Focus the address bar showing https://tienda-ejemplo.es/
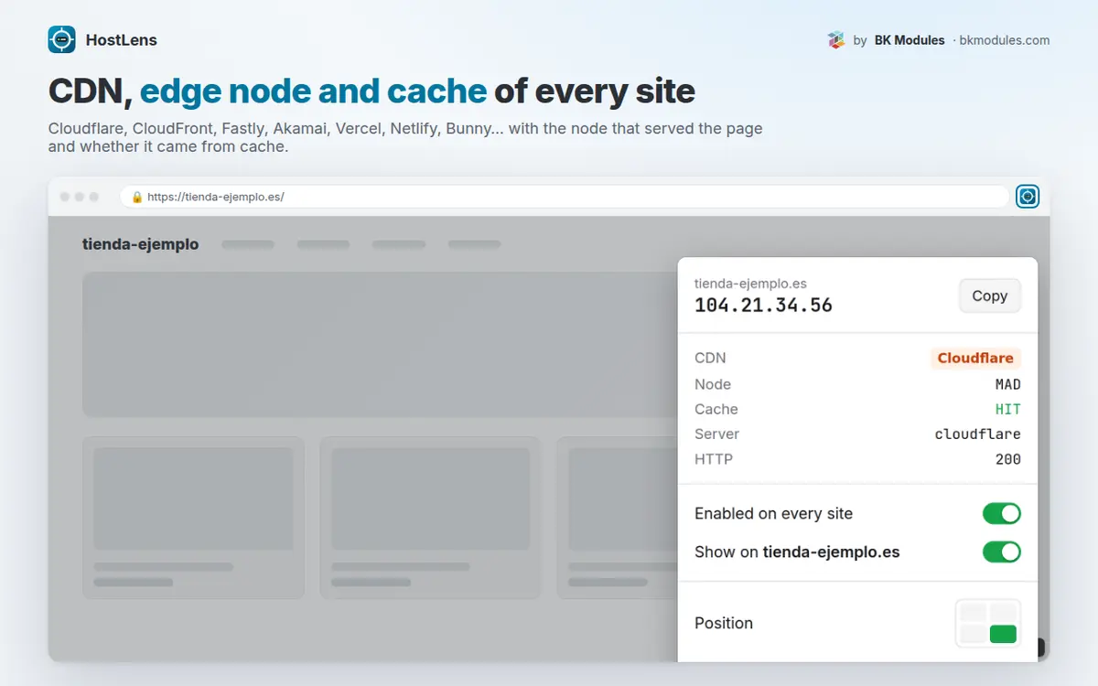1098x686 pixels. click(x=564, y=197)
